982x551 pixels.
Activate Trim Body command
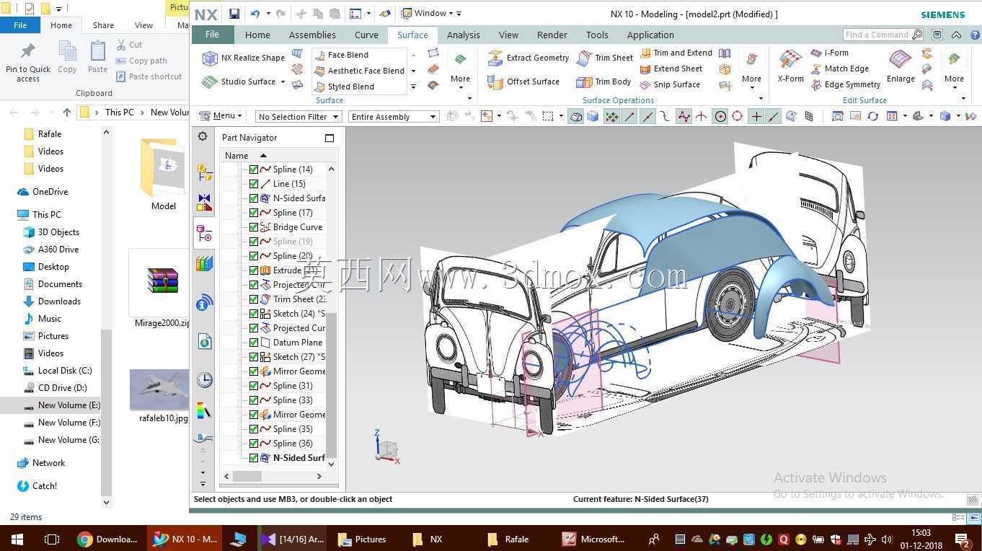click(604, 81)
